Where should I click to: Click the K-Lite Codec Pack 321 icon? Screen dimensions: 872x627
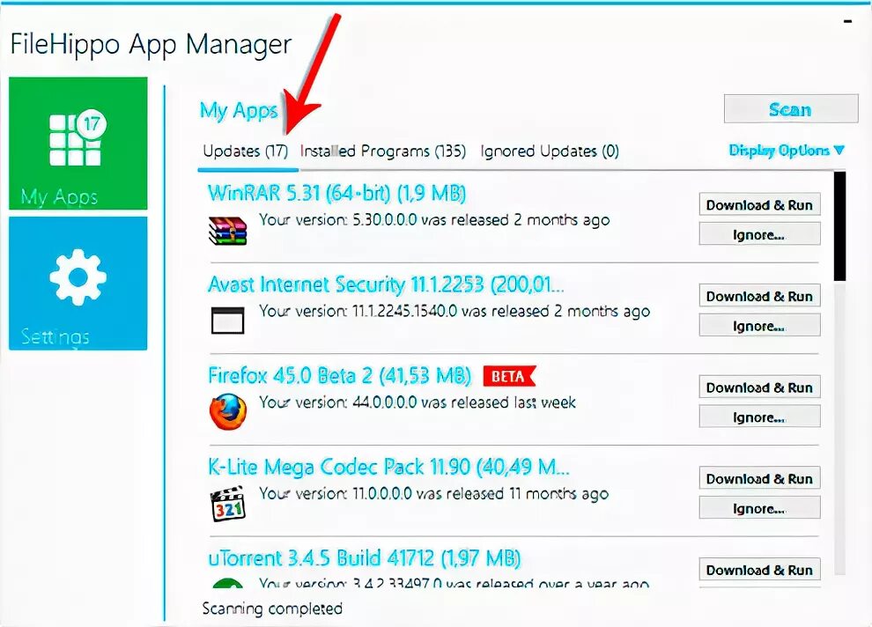click(228, 504)
